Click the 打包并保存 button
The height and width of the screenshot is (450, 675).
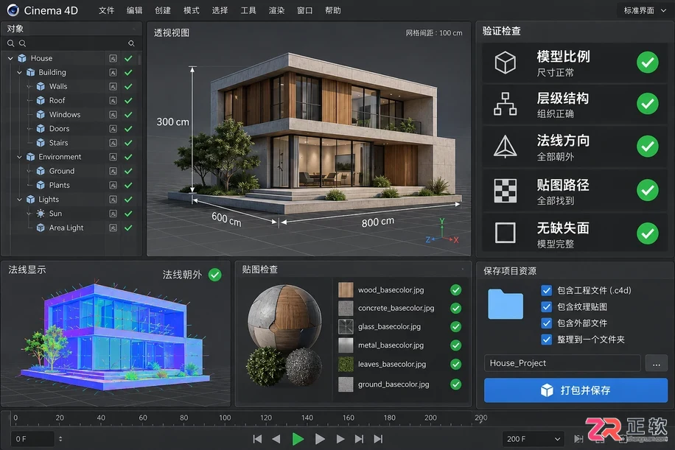pyautogui.click(x=576, y=390)
